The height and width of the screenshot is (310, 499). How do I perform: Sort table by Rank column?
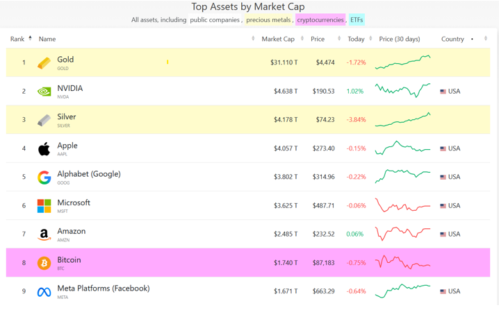pos(18,39)
